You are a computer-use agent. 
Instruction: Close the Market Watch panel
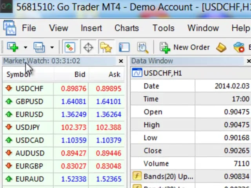tap(121, 61)
